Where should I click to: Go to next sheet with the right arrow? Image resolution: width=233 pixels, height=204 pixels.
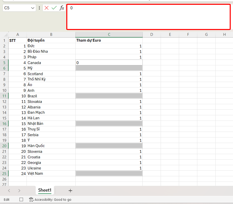19,191
